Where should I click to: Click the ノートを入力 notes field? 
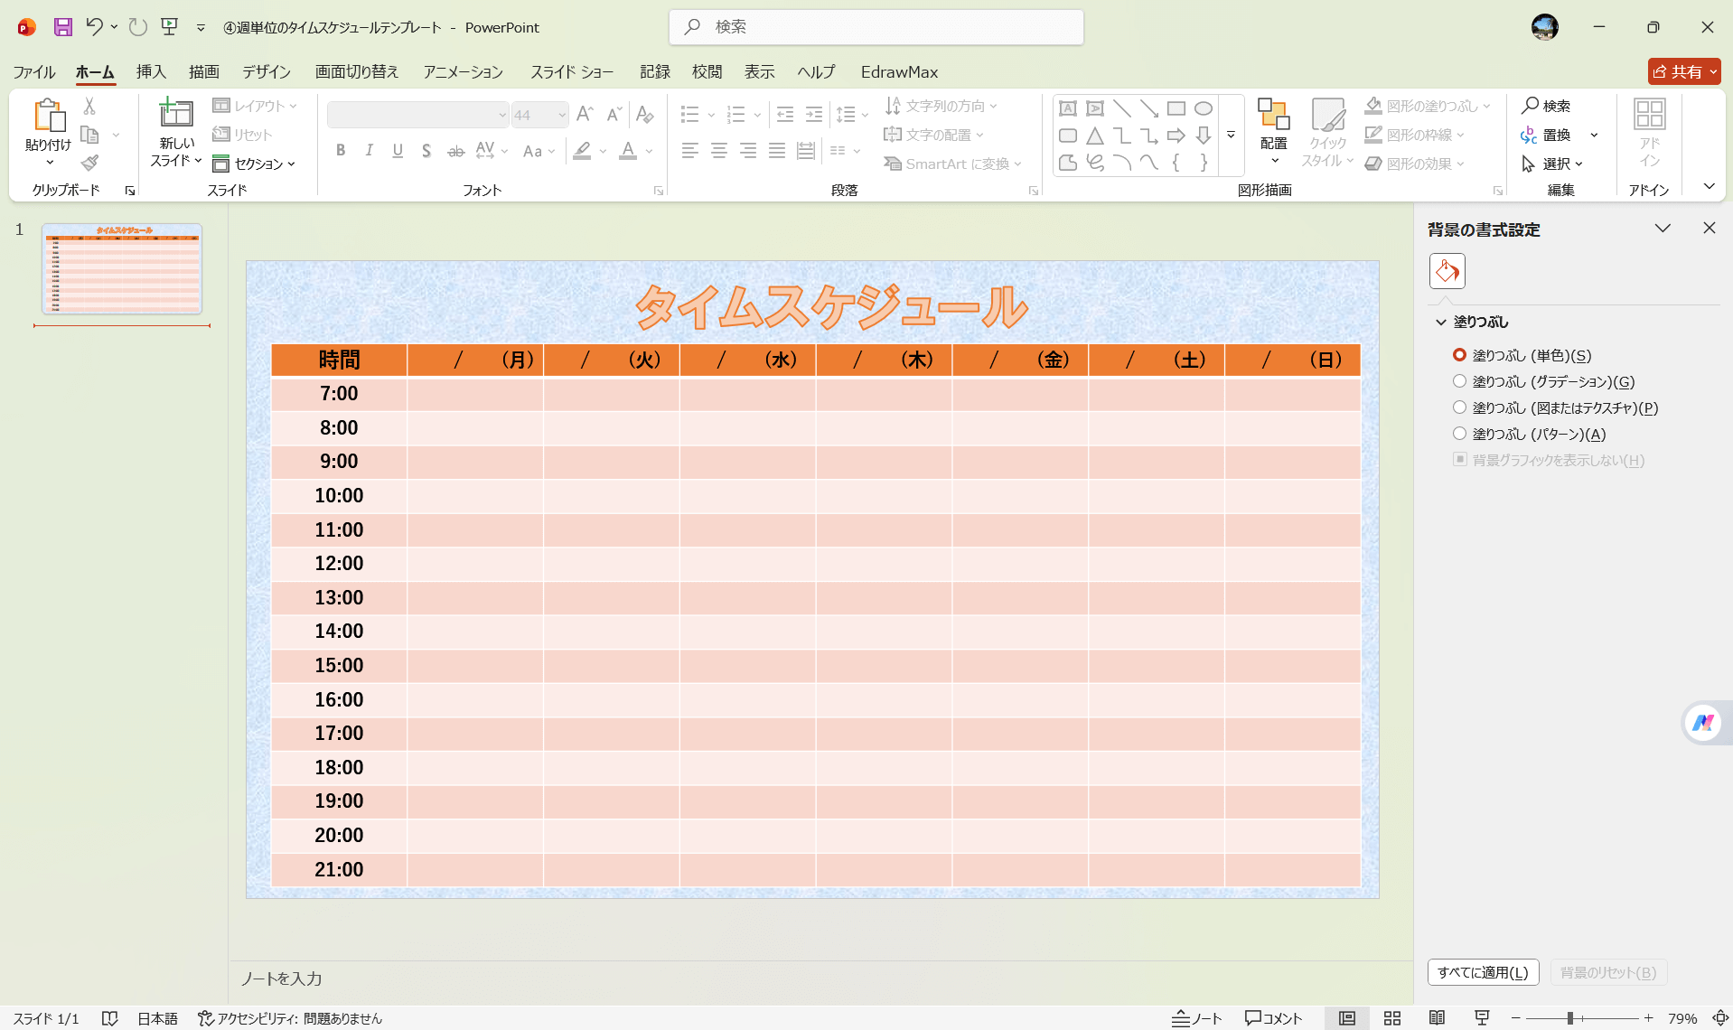[x=281, y=978]
